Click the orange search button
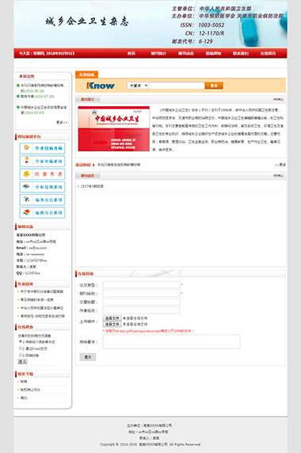301x453 pixels. tap(214, 86)
